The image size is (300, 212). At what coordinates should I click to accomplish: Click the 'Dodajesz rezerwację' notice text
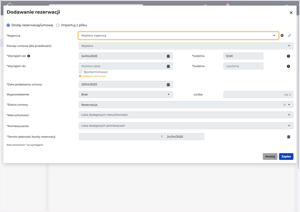[x=94, y=76]
